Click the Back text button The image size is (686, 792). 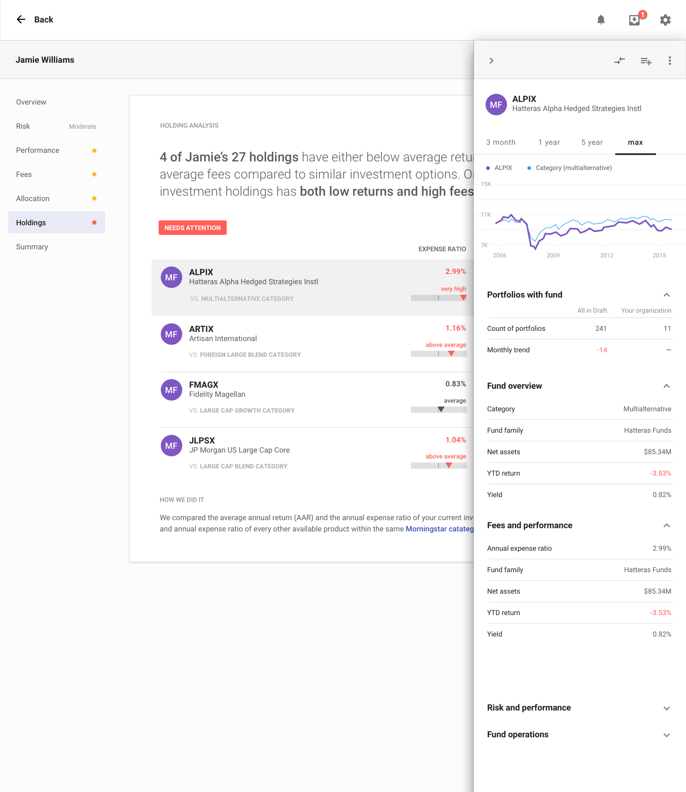44,19
